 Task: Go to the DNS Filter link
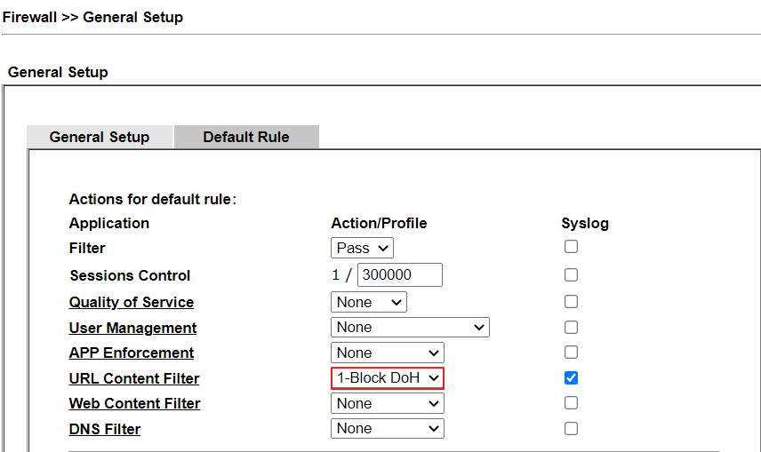(105, 430)
